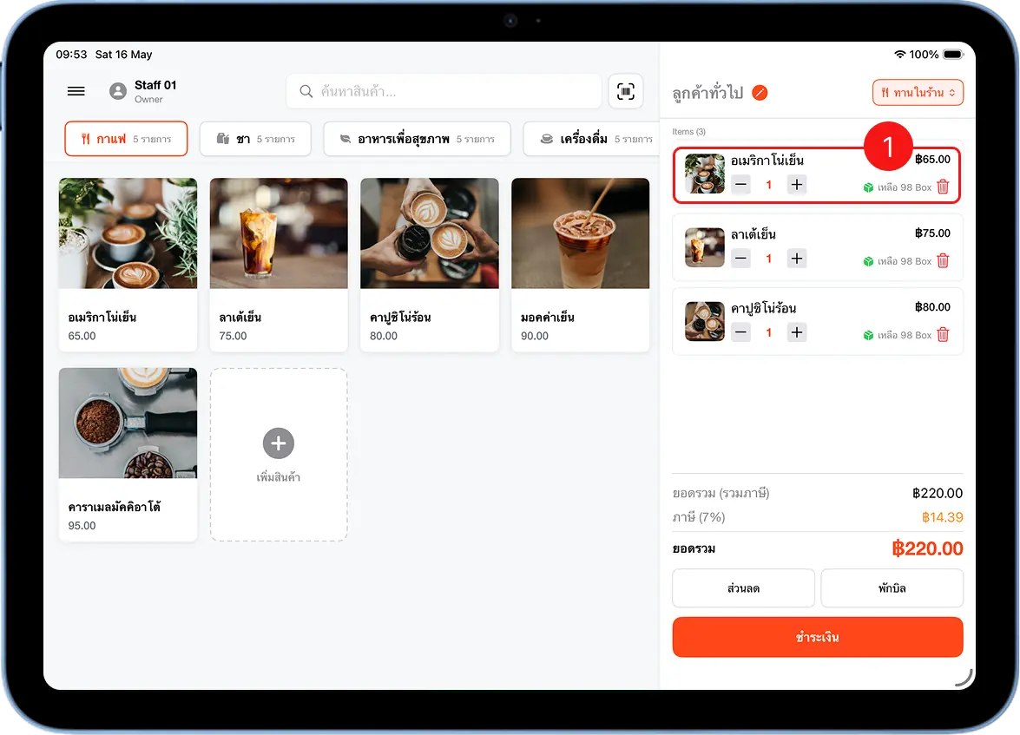Click the อเมริกาโน่เย็น cart item thumbnail
Viewport: 1020px width, 735px height.
pos(705,174)
